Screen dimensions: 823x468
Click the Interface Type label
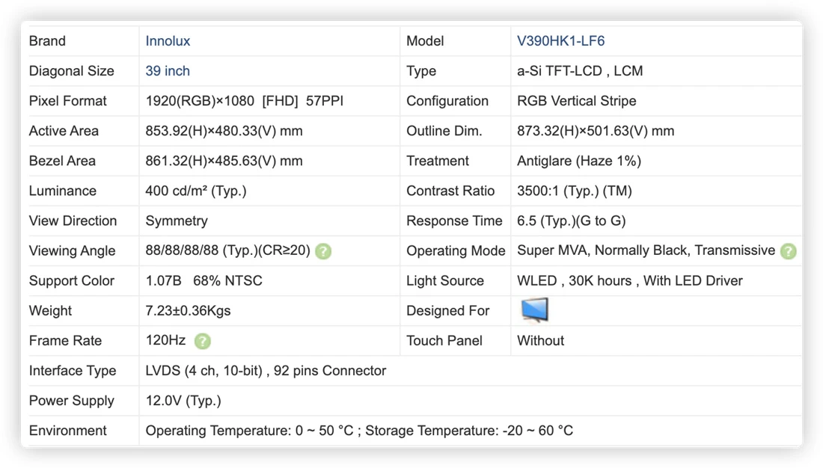point(73,370)
